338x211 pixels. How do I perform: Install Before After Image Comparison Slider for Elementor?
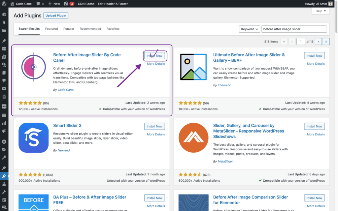tap(315, 198)
